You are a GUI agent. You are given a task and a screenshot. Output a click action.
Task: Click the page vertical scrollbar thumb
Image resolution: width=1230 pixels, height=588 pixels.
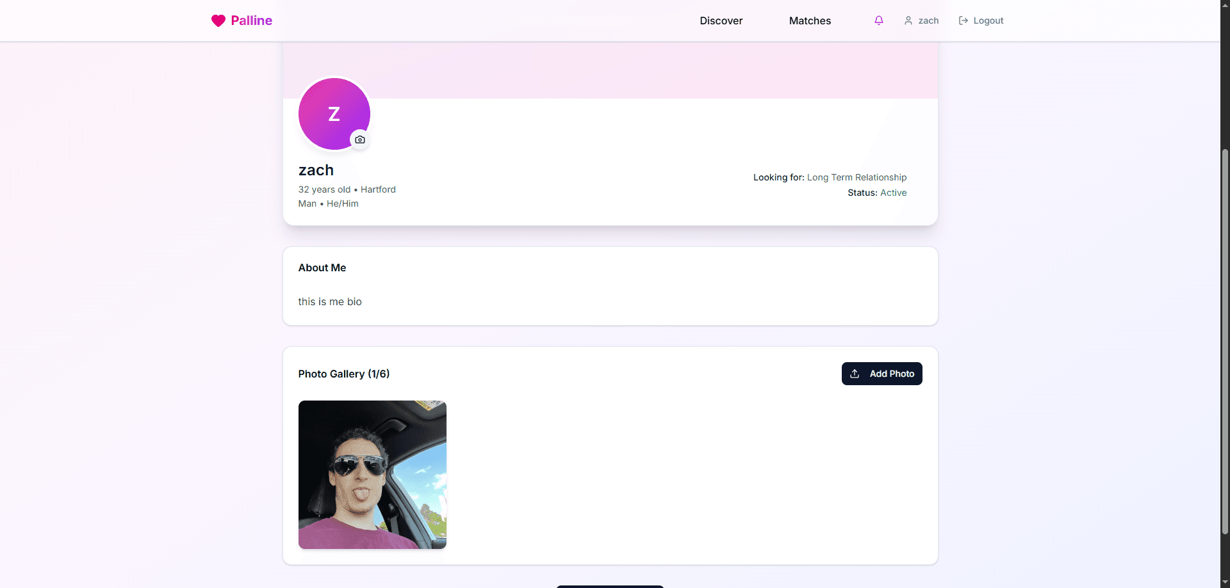(x=1225, y=341)
